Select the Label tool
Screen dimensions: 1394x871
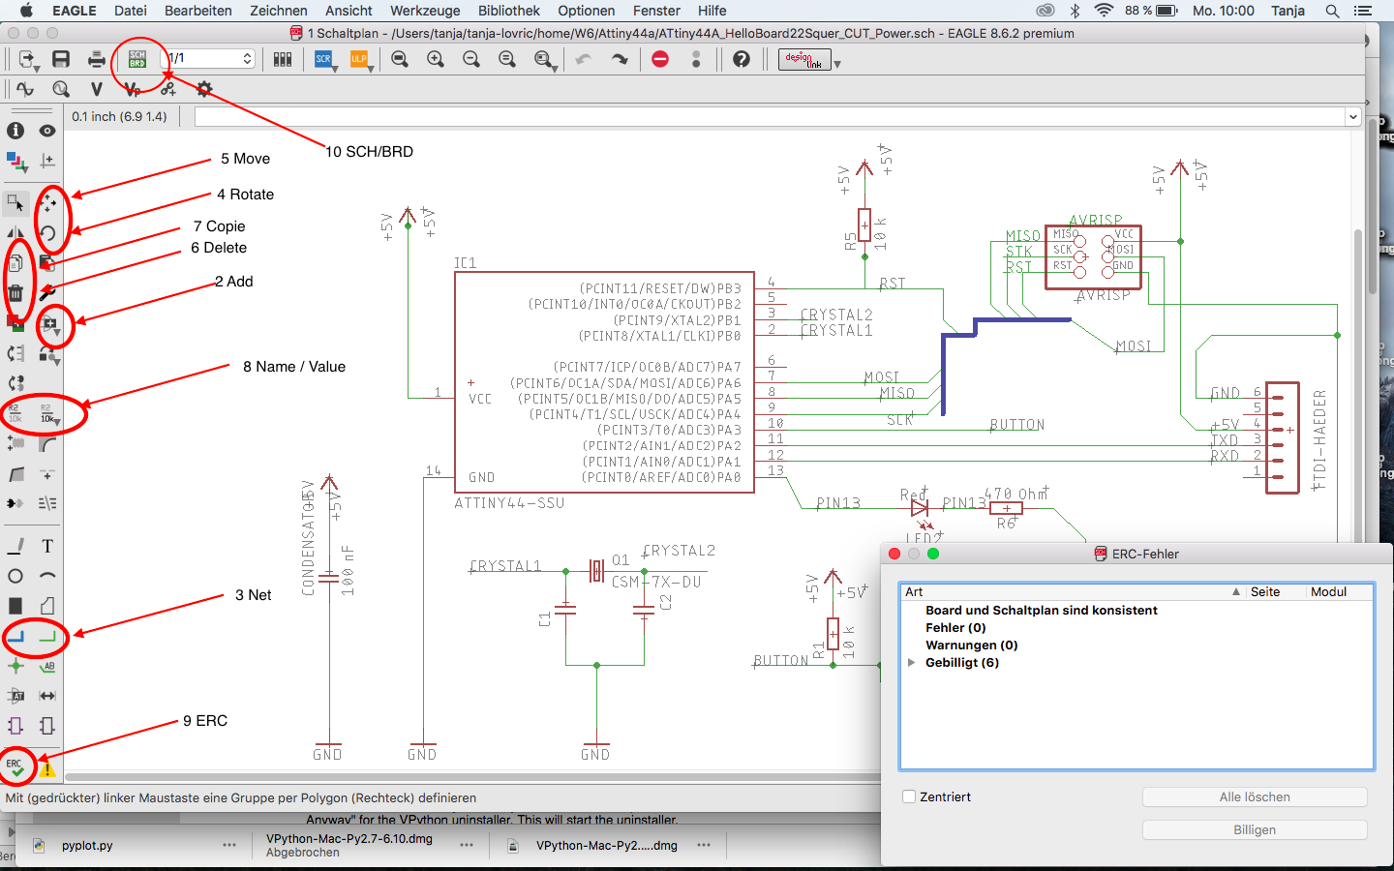tap(47, 666)
